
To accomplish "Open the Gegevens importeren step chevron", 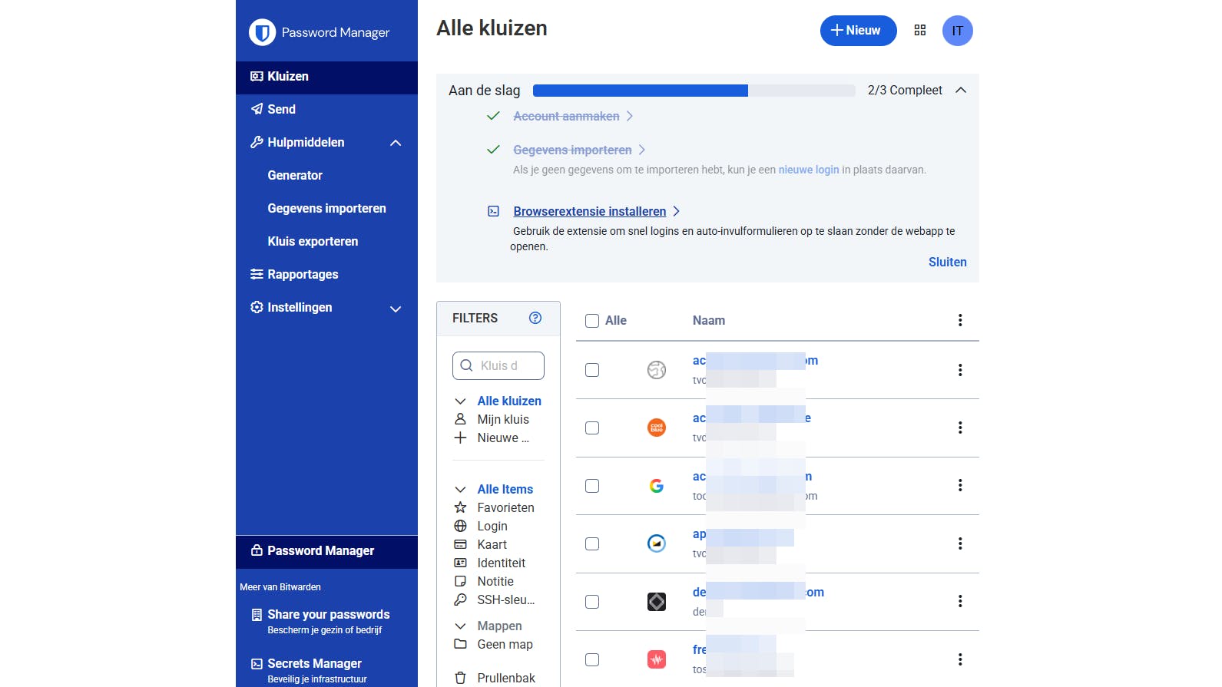I will click(642, 150).
